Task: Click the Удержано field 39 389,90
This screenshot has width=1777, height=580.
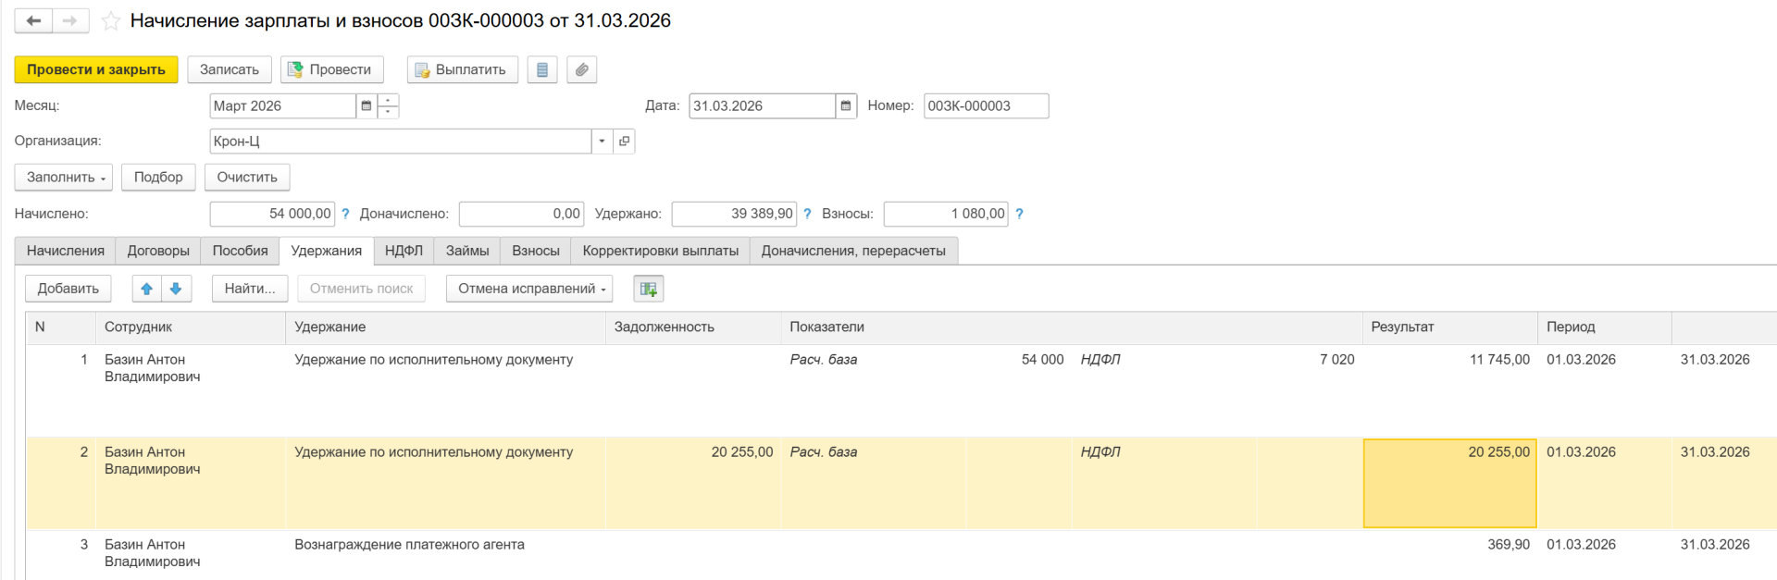Action: pyautogui.click(x=734, y=214)
